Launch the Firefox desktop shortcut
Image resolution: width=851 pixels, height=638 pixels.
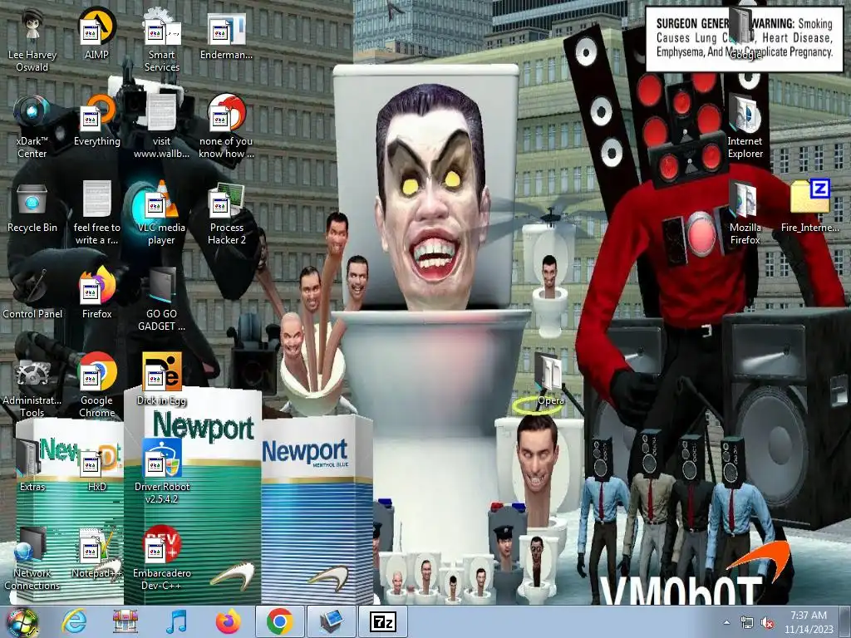[x=96, y=293]
